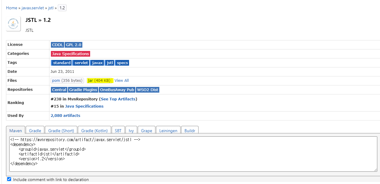380x184 pixels.
Task: Click the CDDL license badge
Action: point(57,45)
